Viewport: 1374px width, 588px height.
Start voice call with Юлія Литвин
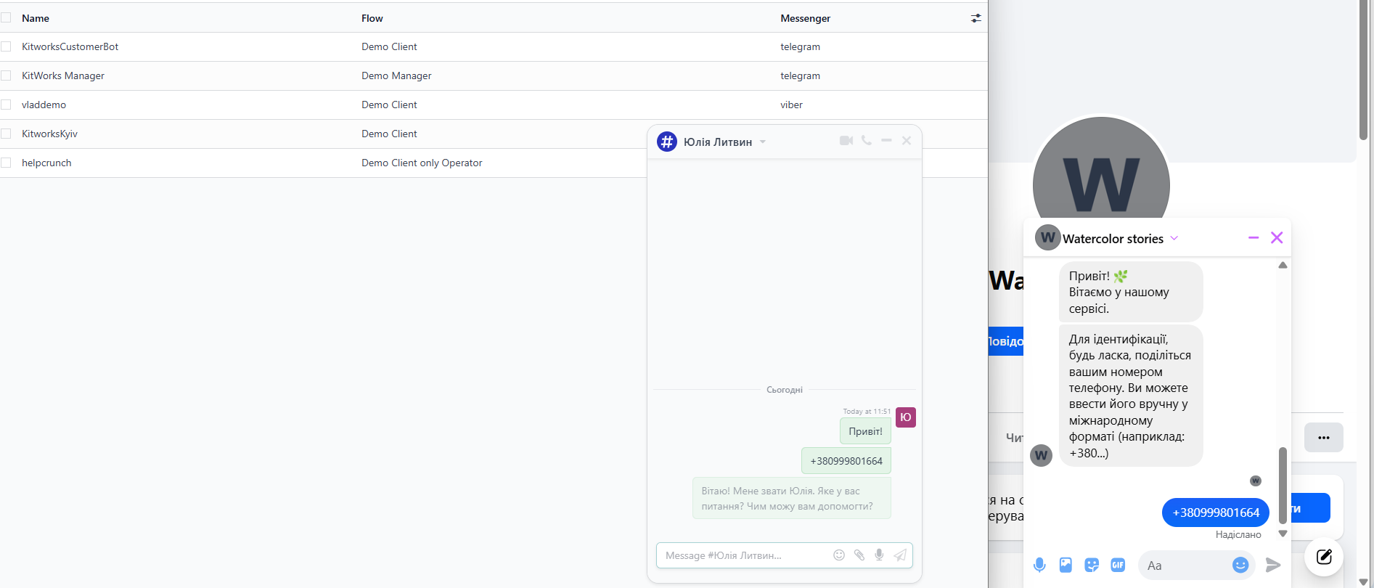point(867,141)
